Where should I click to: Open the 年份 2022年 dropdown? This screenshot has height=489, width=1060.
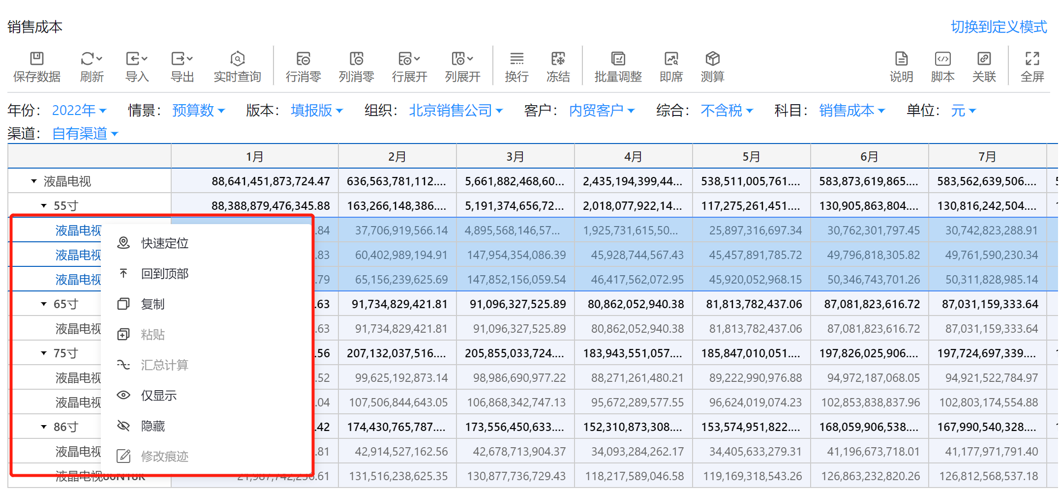(79, 111)
